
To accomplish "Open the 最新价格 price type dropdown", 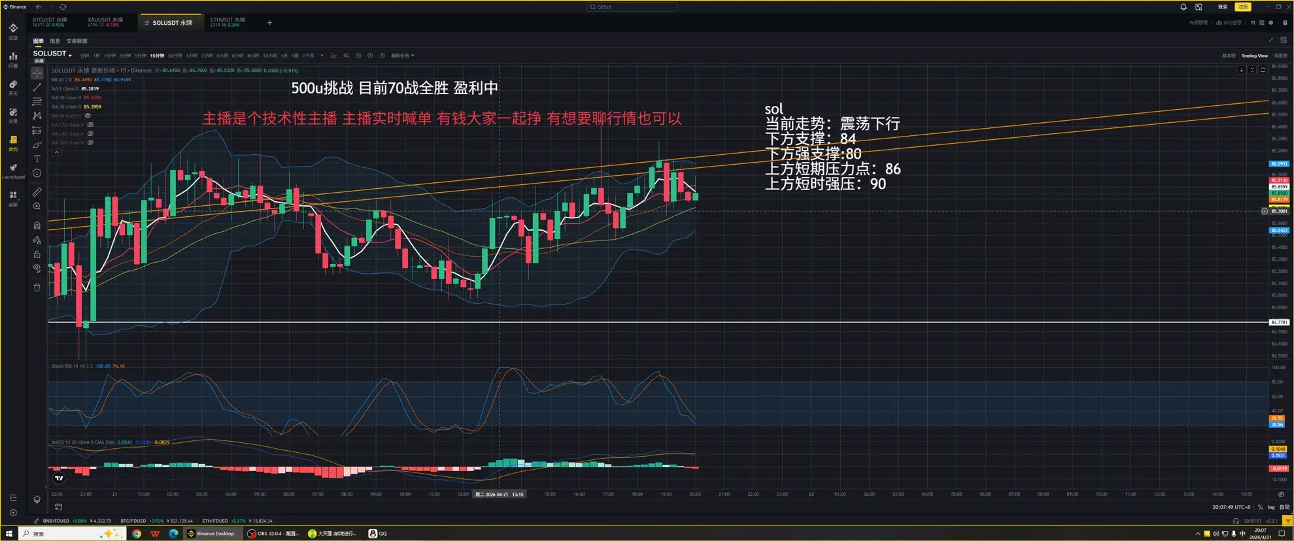I will [403, 56].
